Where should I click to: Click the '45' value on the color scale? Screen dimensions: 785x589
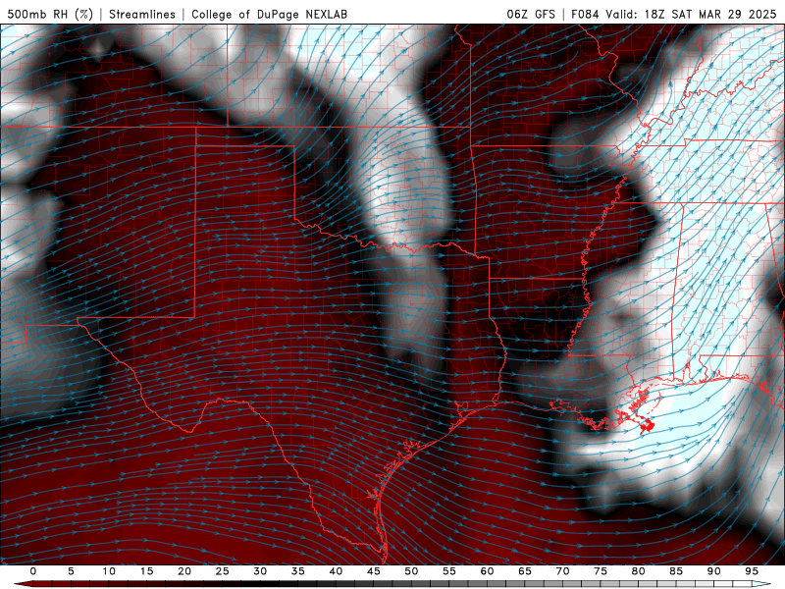pyautogui.click(x=374, y=571)
